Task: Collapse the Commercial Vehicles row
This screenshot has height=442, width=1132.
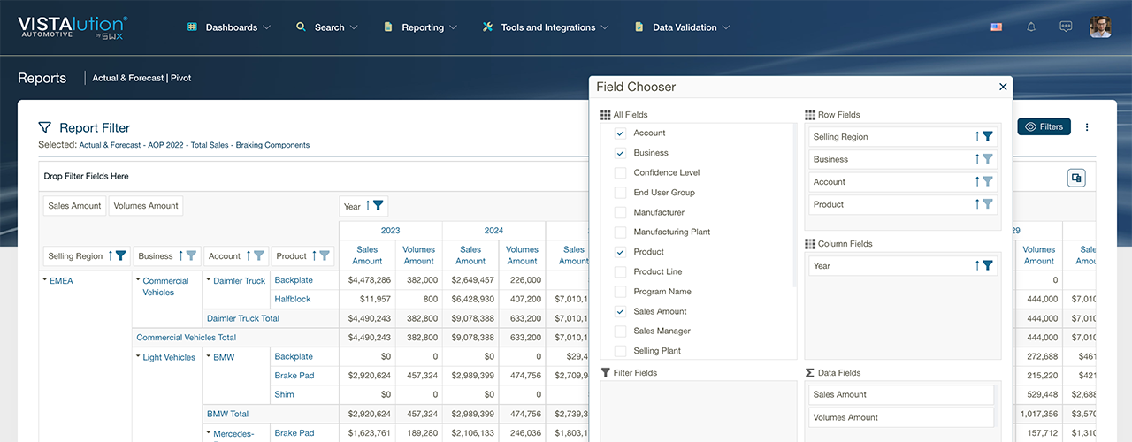Action: pyautogui.click(x=138, y=281)
